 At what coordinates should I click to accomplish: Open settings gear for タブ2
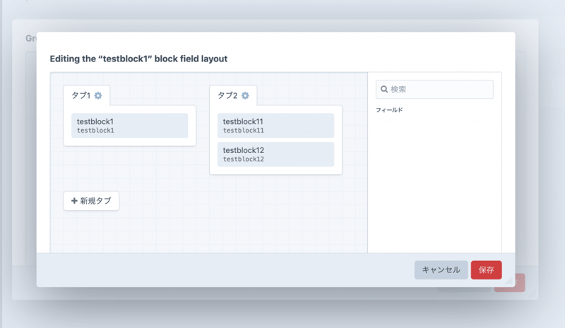pos(245,96)
